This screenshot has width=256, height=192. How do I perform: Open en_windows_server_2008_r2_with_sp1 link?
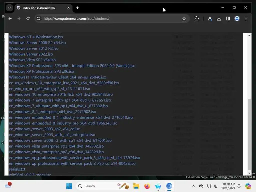click(x=60, y=140)
